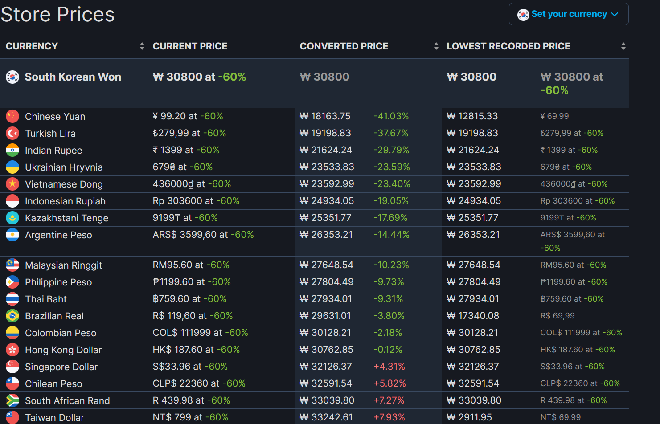Select the Kazakhstani Tenge currency name
Viewport: 660px width, 424px height.
coord(67,218)
